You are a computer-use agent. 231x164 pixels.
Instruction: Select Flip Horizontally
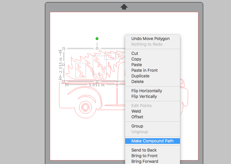[x=152, y=91]
